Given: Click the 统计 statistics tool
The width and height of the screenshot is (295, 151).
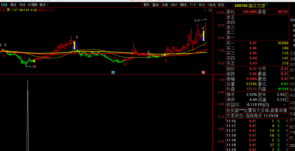Looking at the screenshot, I should (174, 5).
